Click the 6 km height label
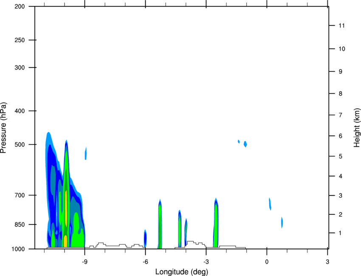 [341, 136]
